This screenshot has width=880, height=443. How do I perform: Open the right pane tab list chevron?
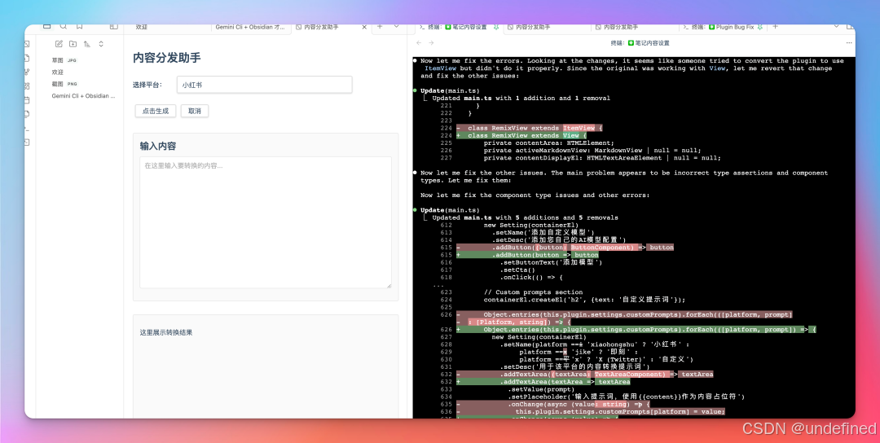(836, 26)
